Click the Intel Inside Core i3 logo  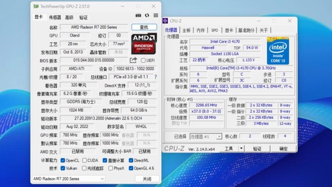(278, 50)
